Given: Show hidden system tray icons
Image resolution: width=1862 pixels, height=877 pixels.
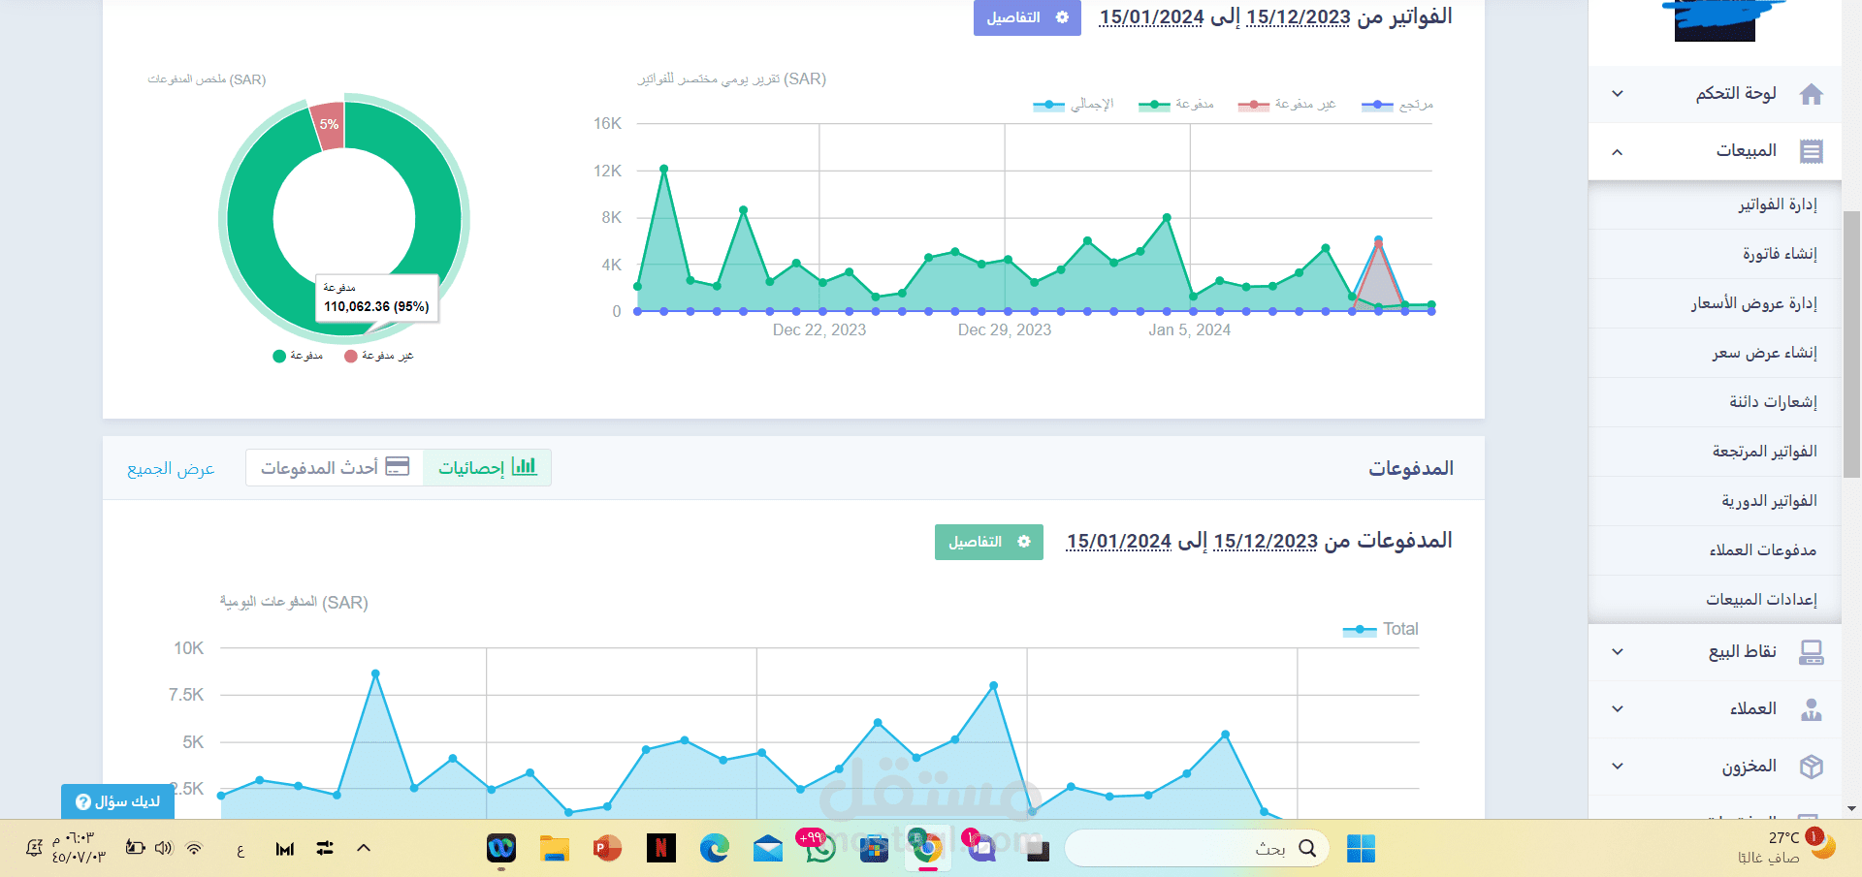Looking at the screenshot, I should [x=364, y=848].
